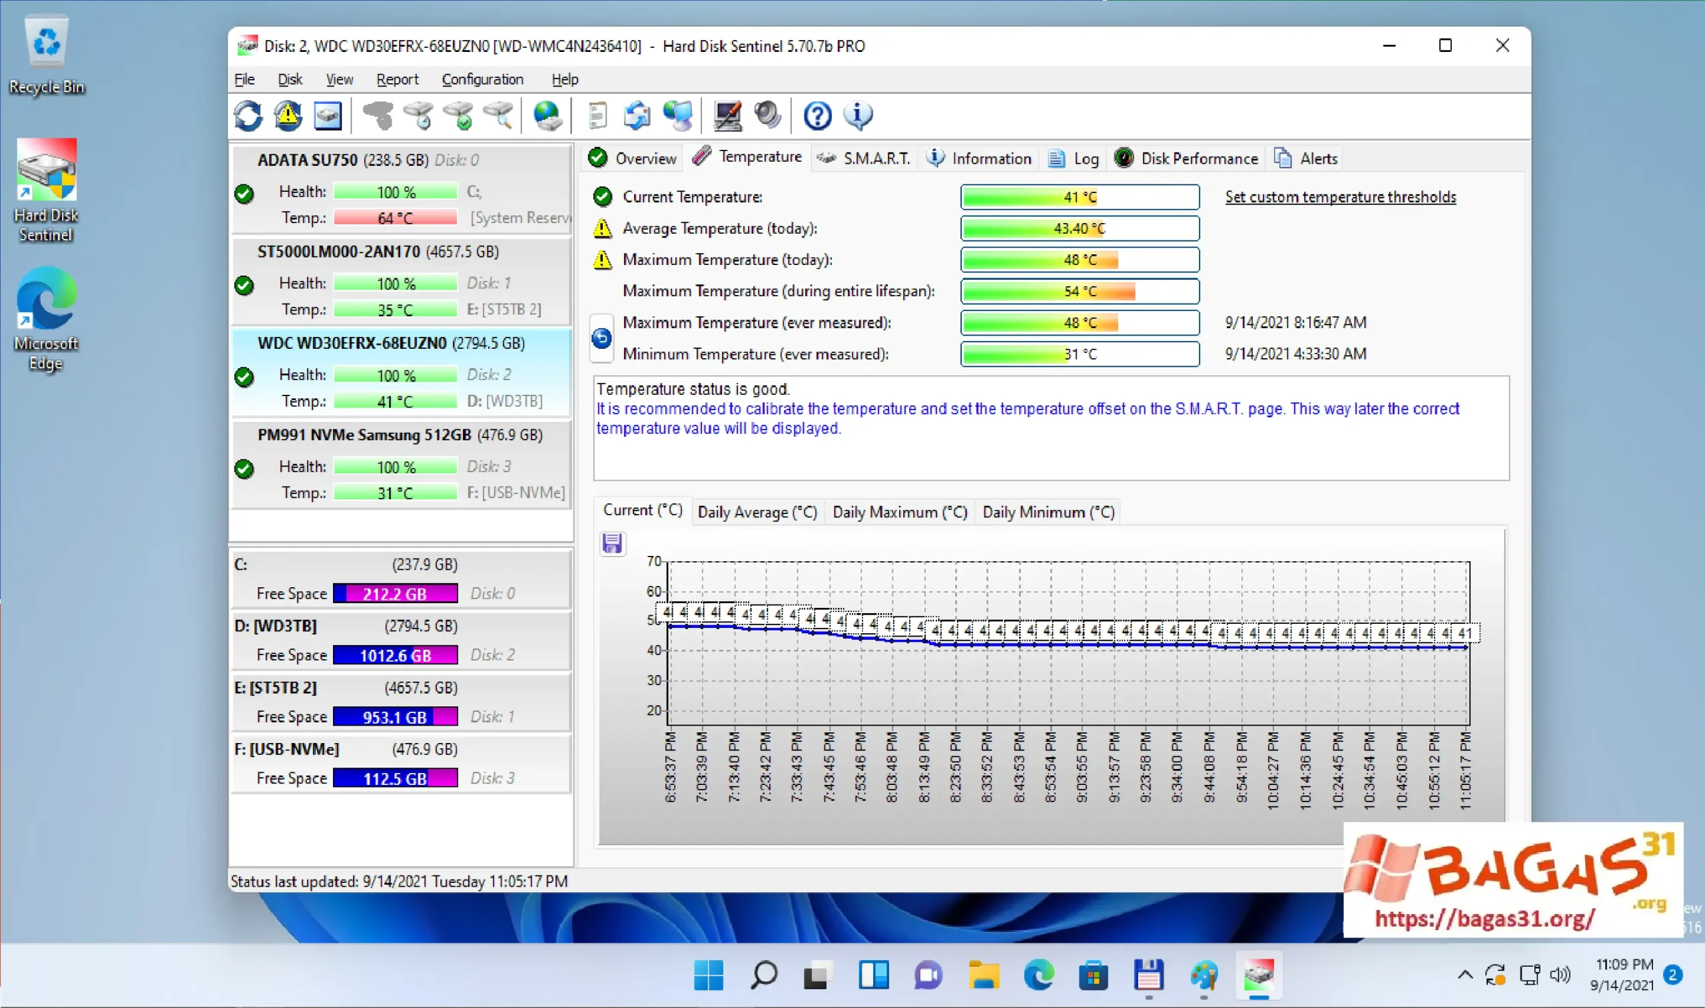This screenshot has height=1008, width=1705.
Task: Click the reset maximum temperature icon
Action: pyautogui.click(x=601, y=338)
